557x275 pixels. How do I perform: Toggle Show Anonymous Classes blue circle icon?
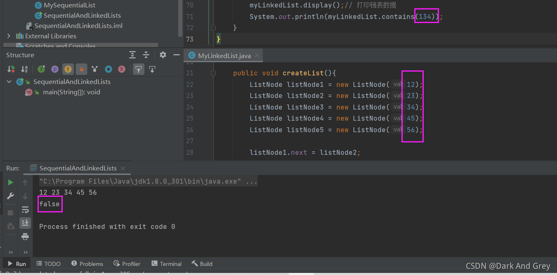coord(108,69)
